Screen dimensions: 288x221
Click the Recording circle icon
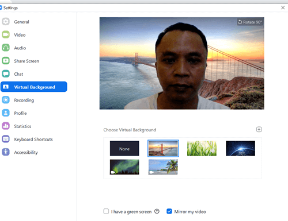click(x=6, y=100)
